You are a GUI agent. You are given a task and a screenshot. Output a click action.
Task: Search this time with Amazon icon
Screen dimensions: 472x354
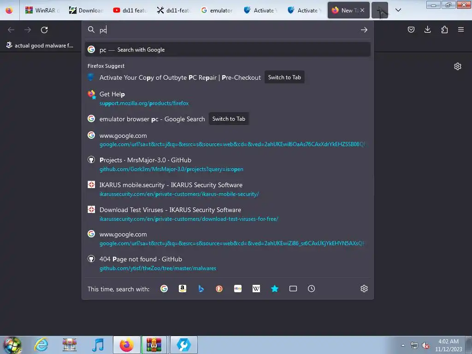183,289
